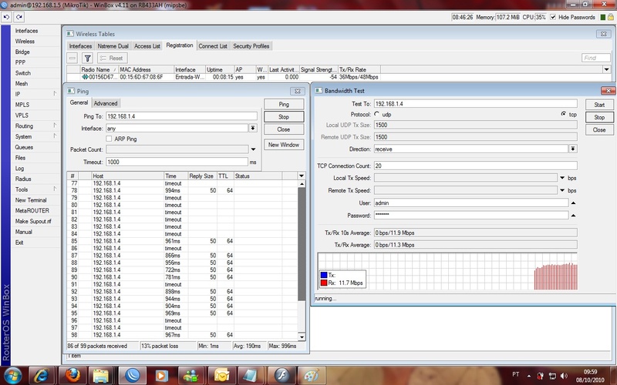Switch to the Security Profiles tab
617x385 pixels.
(x=251, y=46)
